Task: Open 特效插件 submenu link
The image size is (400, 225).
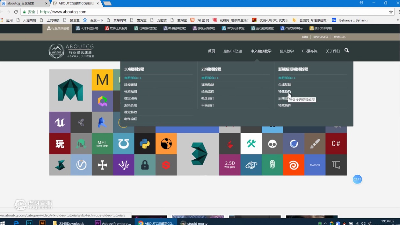Action: point(284,105)
